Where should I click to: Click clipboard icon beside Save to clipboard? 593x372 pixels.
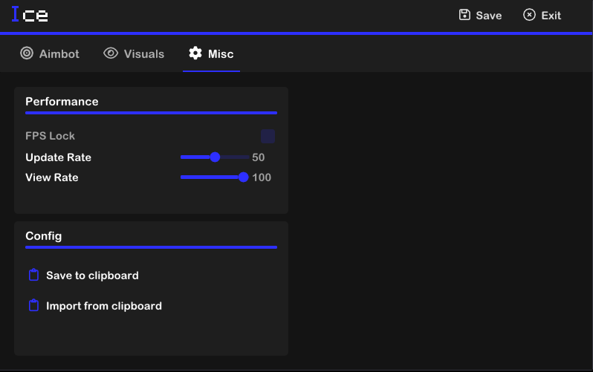click(33, 275)
